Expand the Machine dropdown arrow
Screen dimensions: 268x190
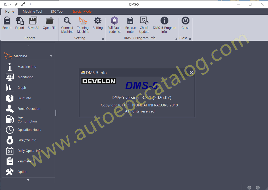[x=51, y=56]
